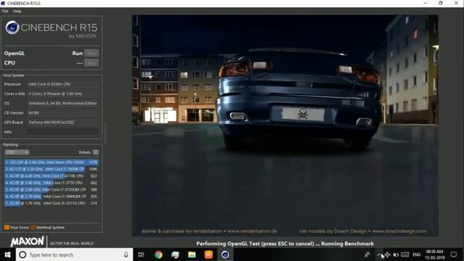Click the ranking panel scrollbar handle
This screenshot has width=464, height=261.
point(105,133)
